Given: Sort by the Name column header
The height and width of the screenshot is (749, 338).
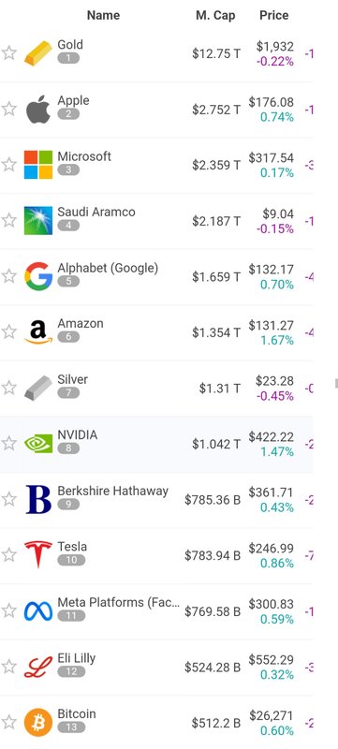Looking at the screenshot, I should pyautogui.click(x=103, y=15).
